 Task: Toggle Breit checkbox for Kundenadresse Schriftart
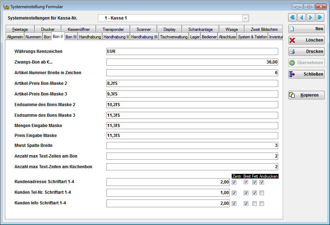[x=246, y=182]
